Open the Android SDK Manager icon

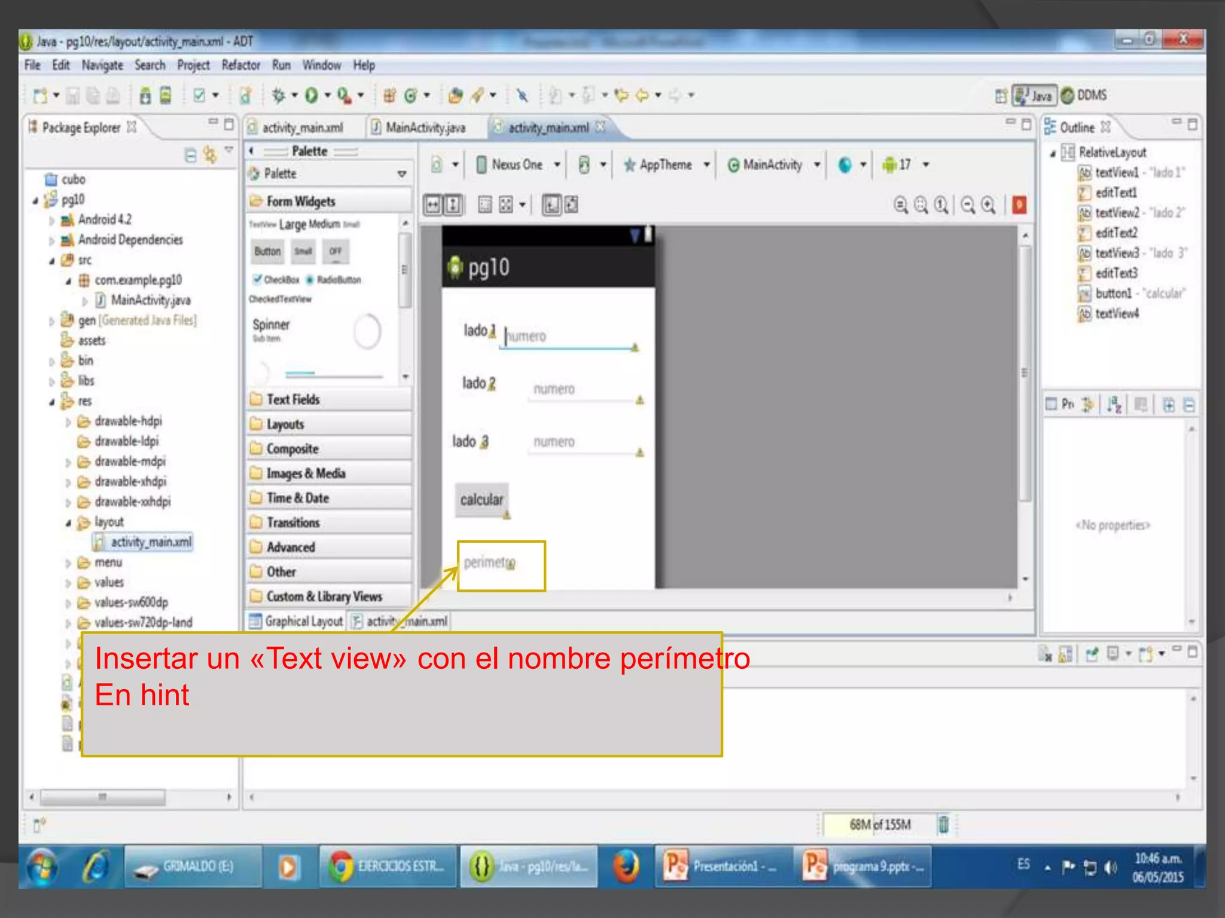point(145,96)
